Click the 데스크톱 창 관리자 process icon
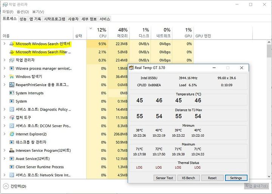272x194 pixels. (12, 142)
